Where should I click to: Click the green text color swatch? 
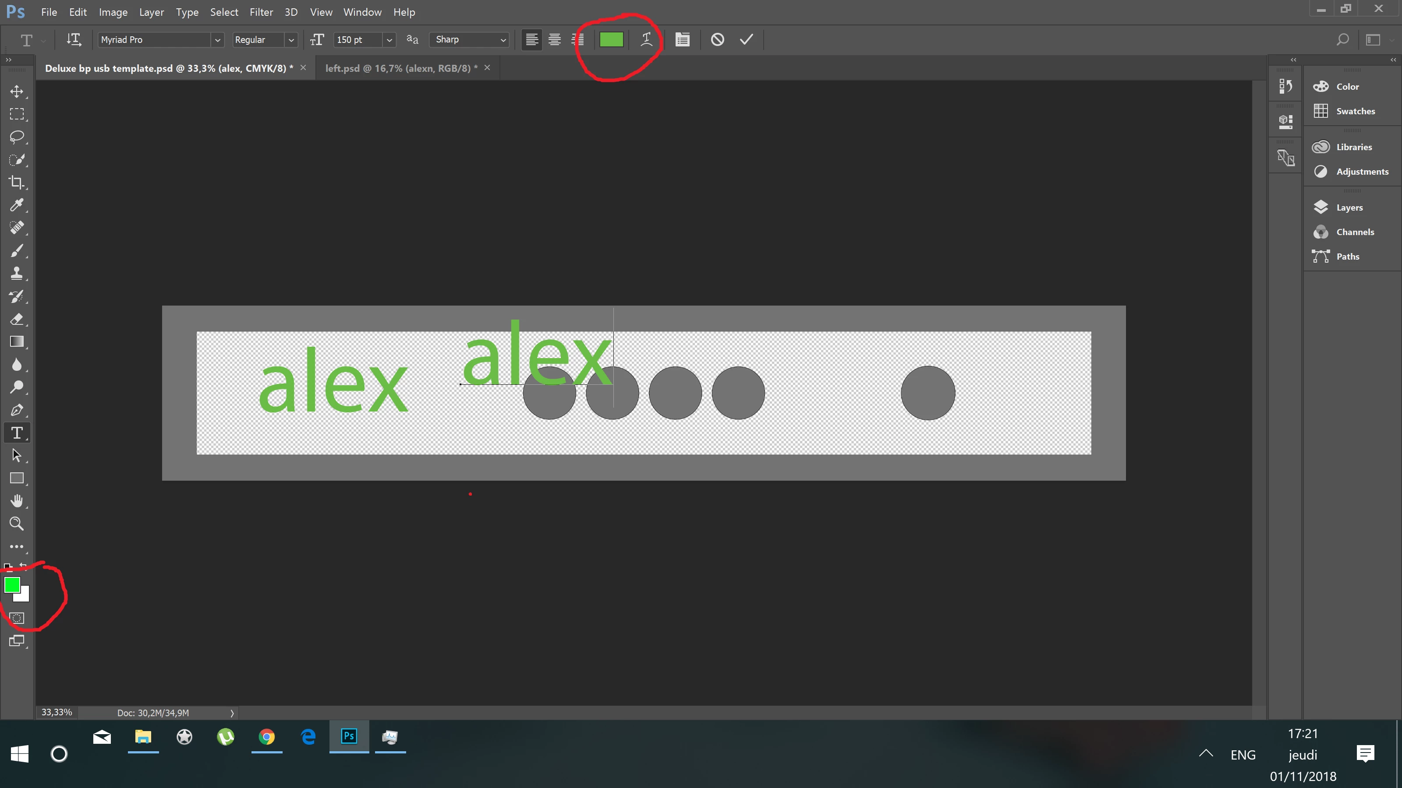coord(611,39)
